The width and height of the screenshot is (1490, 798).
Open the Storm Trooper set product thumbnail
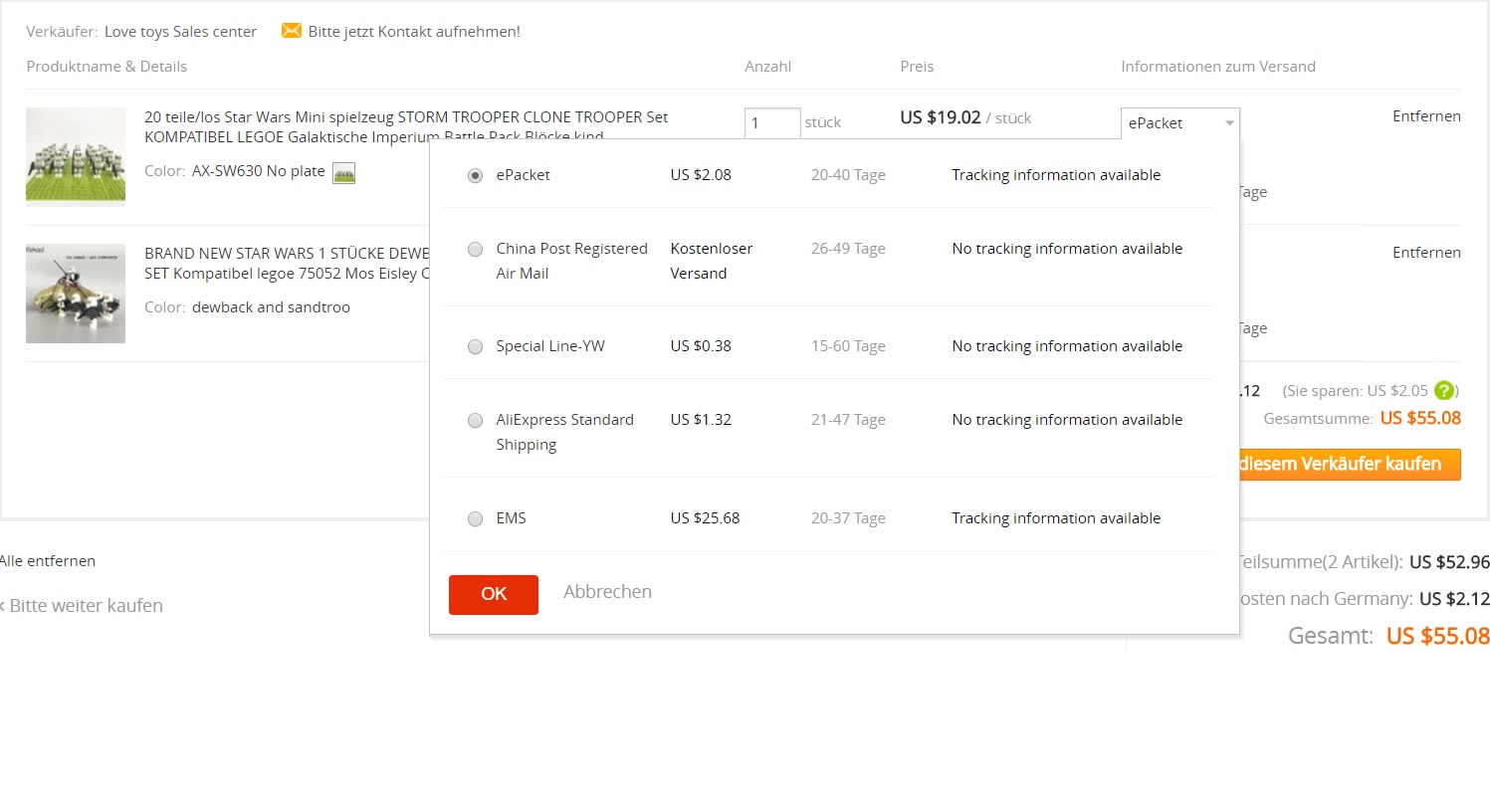pyautogui.click(x=76, y=157)
